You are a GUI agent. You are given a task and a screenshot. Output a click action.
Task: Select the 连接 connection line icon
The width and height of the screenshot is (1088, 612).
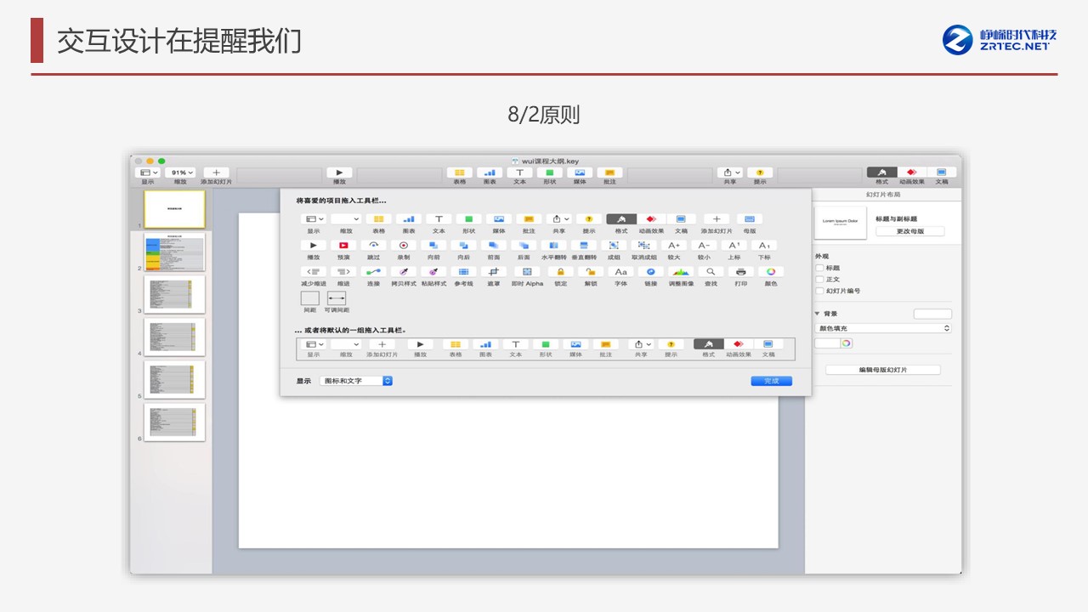click(x=373, y=272)
